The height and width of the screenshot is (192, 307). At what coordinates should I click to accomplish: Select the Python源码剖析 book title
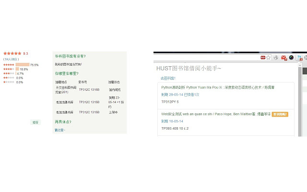(218, 87)
